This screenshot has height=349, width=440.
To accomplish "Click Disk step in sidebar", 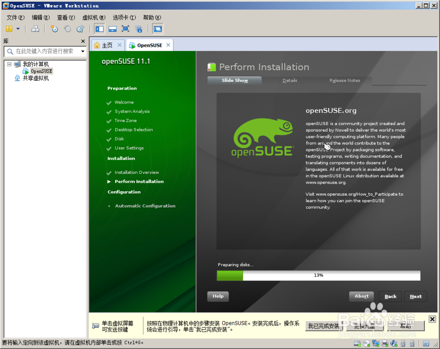I will 119,139.
